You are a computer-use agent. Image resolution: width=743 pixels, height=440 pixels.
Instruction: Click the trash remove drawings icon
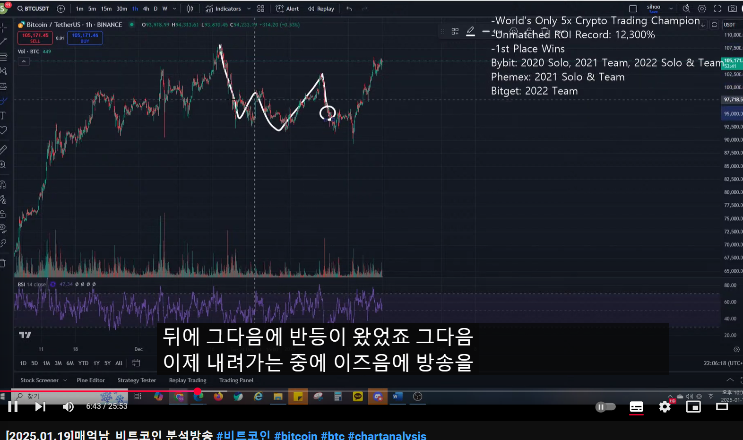coord(3,263)
